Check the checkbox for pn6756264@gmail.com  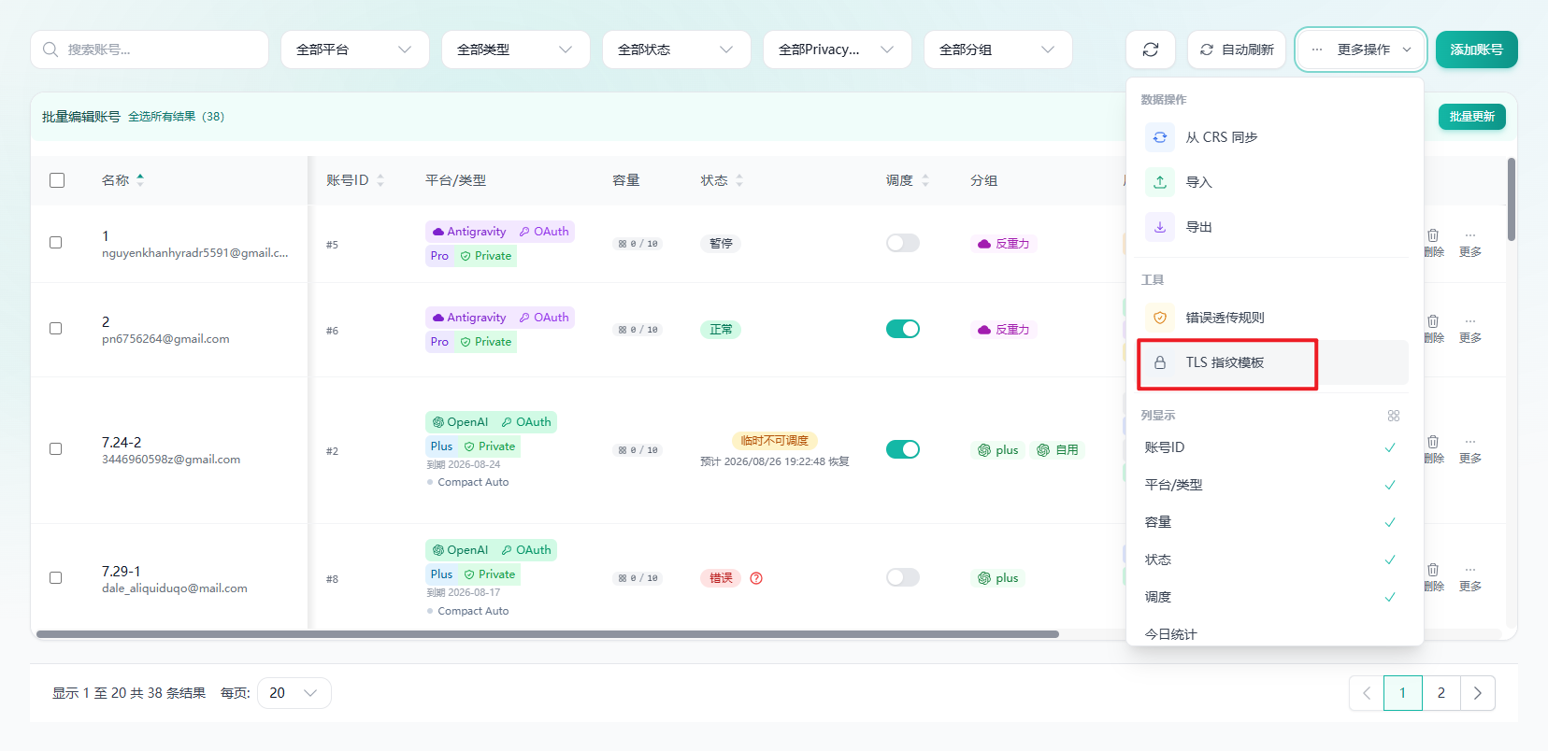coord(56,329)
